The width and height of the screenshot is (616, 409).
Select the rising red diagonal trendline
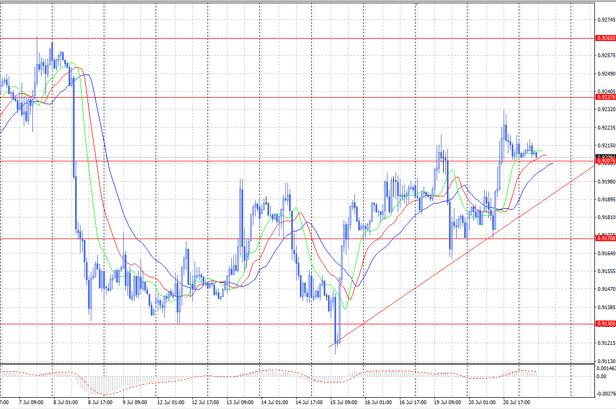point(461,256)
